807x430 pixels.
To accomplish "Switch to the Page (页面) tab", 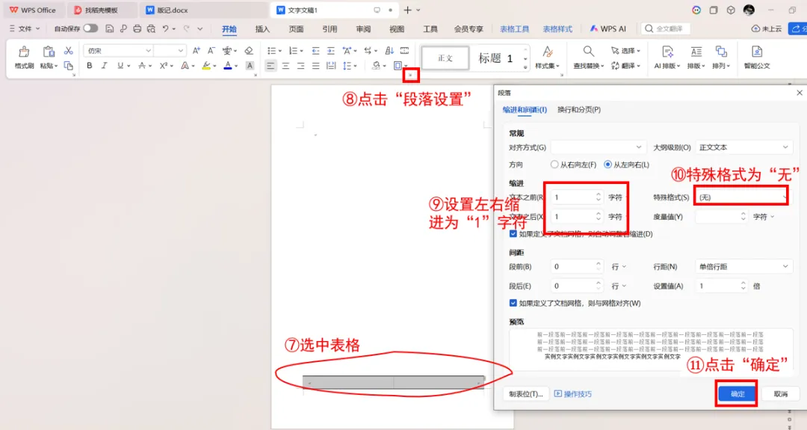I will tap(296, 29).
